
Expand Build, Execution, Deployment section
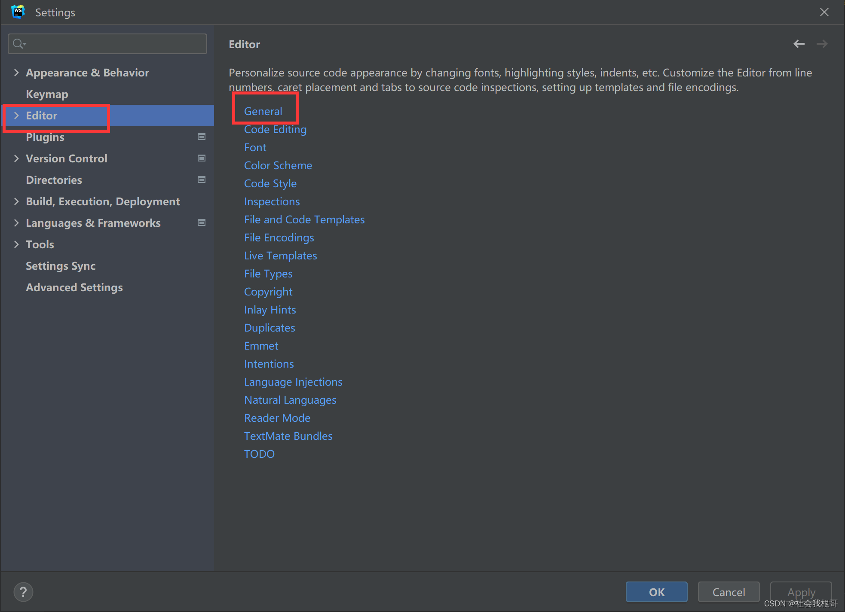pos(16,201)
